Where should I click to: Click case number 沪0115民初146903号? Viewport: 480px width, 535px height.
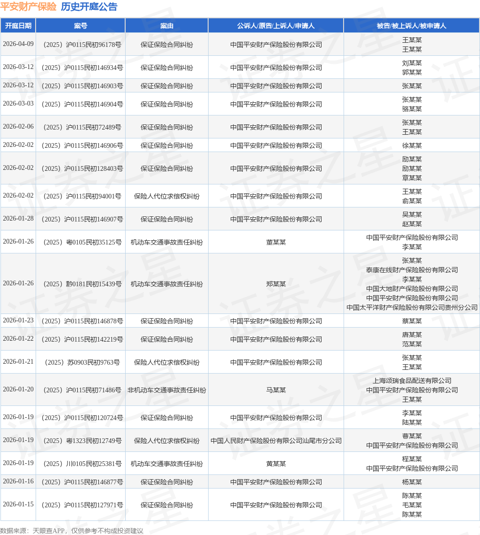click(82, 86)
